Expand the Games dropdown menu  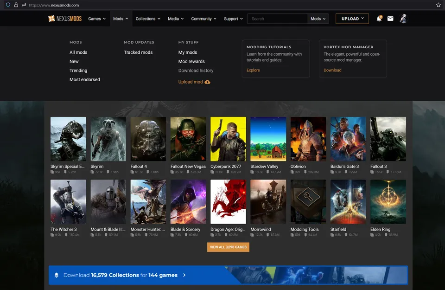[x=97, y=19]
